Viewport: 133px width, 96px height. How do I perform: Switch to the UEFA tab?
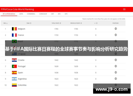[x=21, y=14]
